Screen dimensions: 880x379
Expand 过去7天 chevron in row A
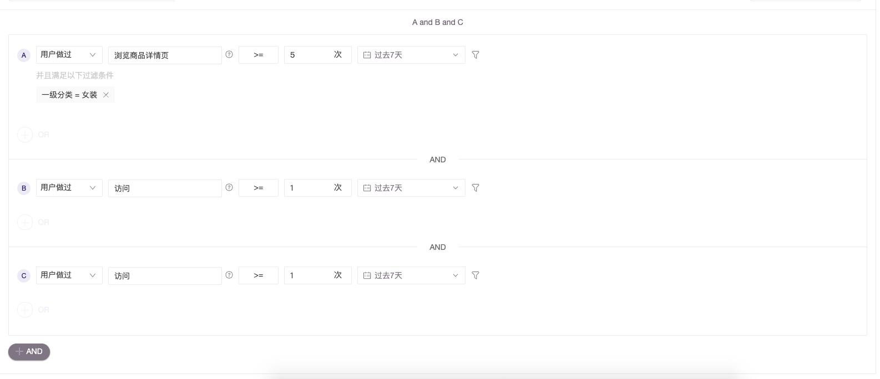click(456, 55)
